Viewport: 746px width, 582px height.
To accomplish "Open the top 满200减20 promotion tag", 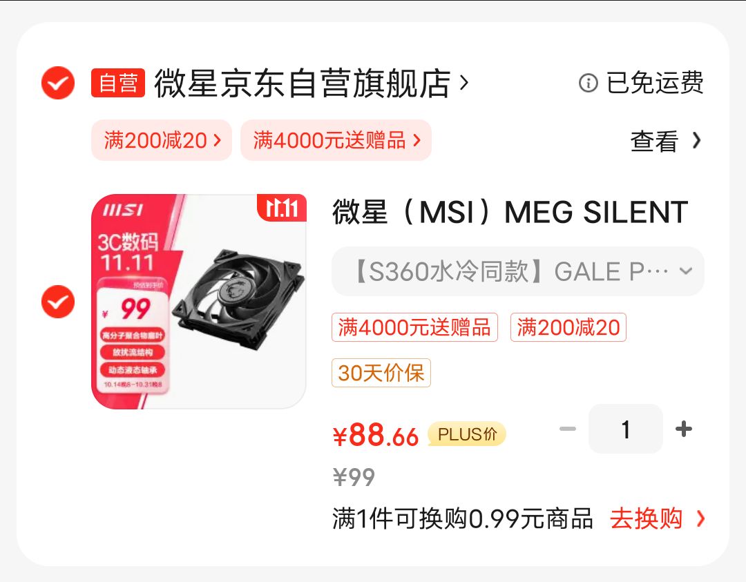I will [162, 140].
